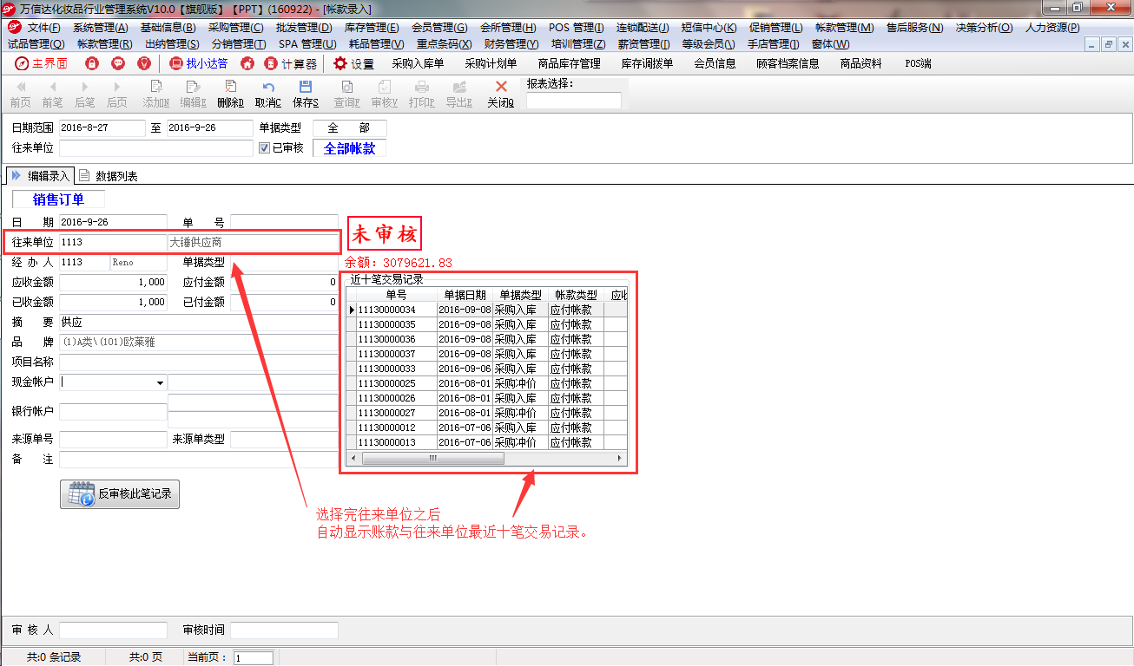
Task: Open the 现金帐户 dropdown arrow
Action: point(160,382)
